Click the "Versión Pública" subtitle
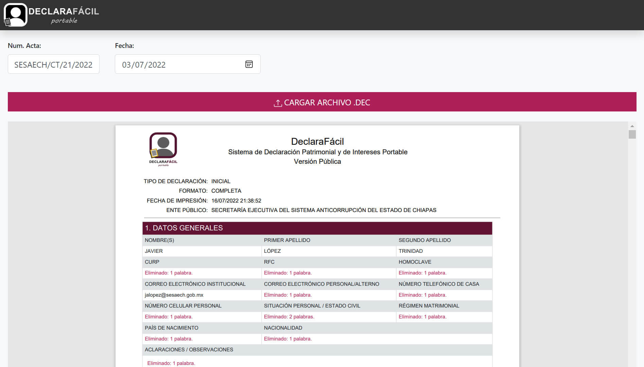This screenshot has height=367, width=644. (317, 161)
